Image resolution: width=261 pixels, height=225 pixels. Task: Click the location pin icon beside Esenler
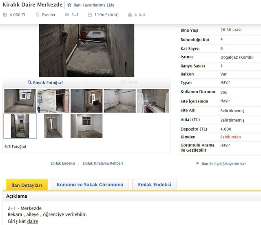[x=38, y=15]
